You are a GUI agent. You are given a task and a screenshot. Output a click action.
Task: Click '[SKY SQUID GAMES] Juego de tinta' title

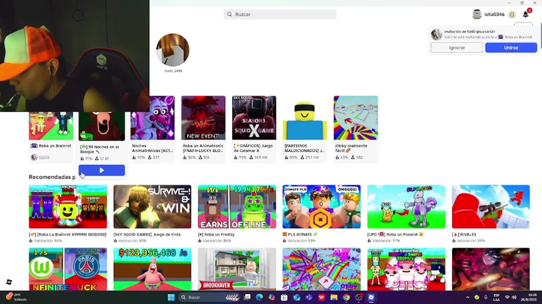click(x=147, y=234)
